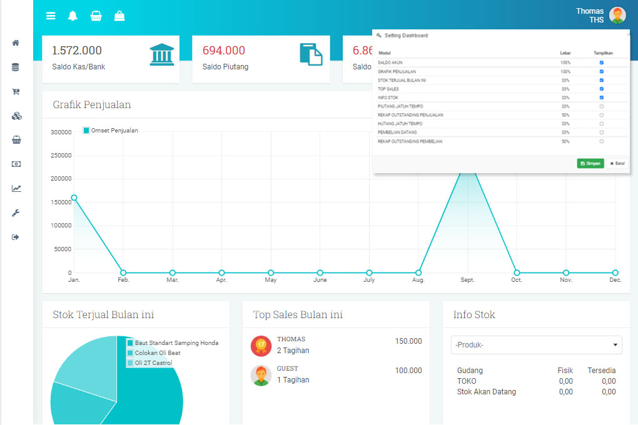This screenshot has width=638, height=425.
Task: Click the Grafik Penjualan heading
Action: [x=92, y=105]
